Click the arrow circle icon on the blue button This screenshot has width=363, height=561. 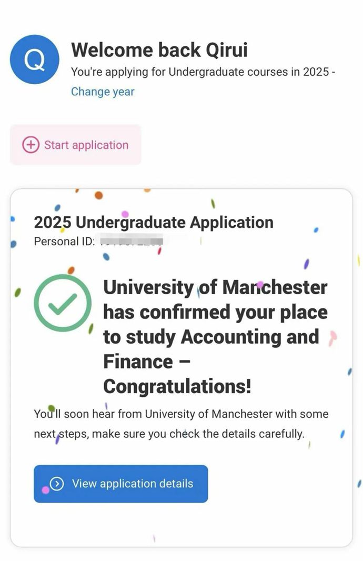57,484
